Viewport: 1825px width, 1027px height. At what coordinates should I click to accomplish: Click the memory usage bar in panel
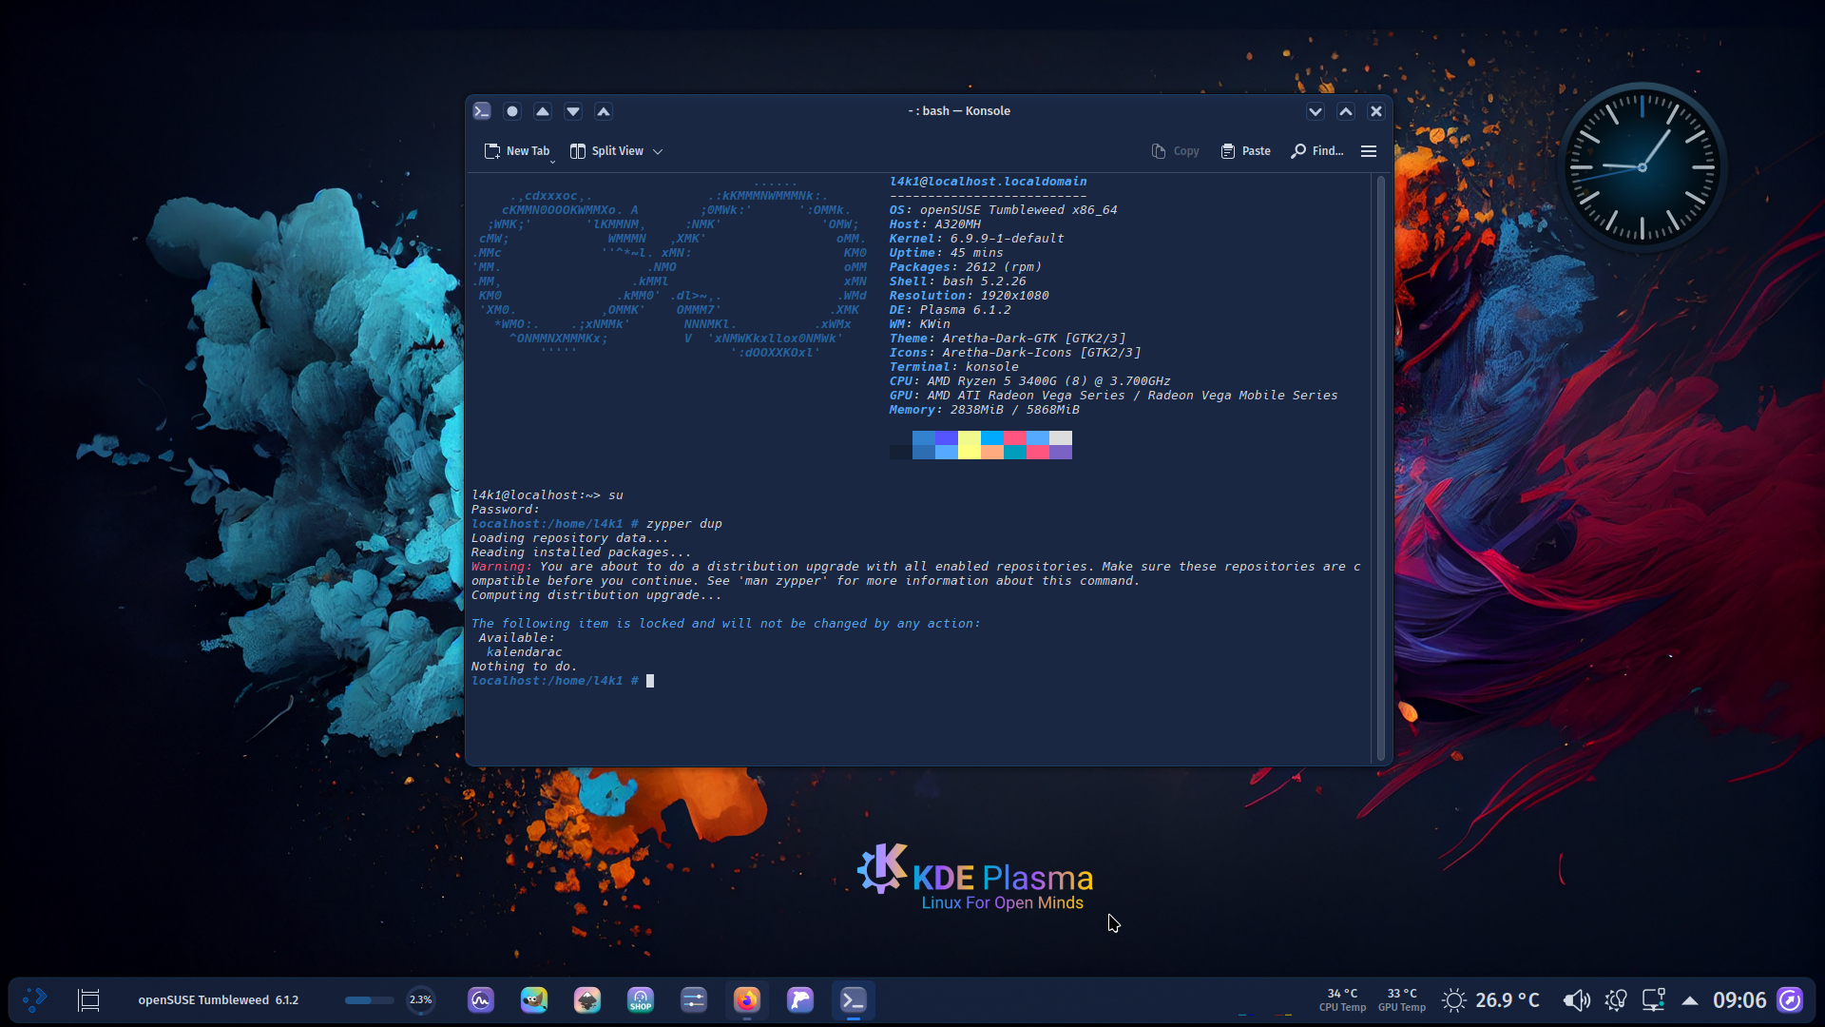click(x=369, y=1000)
